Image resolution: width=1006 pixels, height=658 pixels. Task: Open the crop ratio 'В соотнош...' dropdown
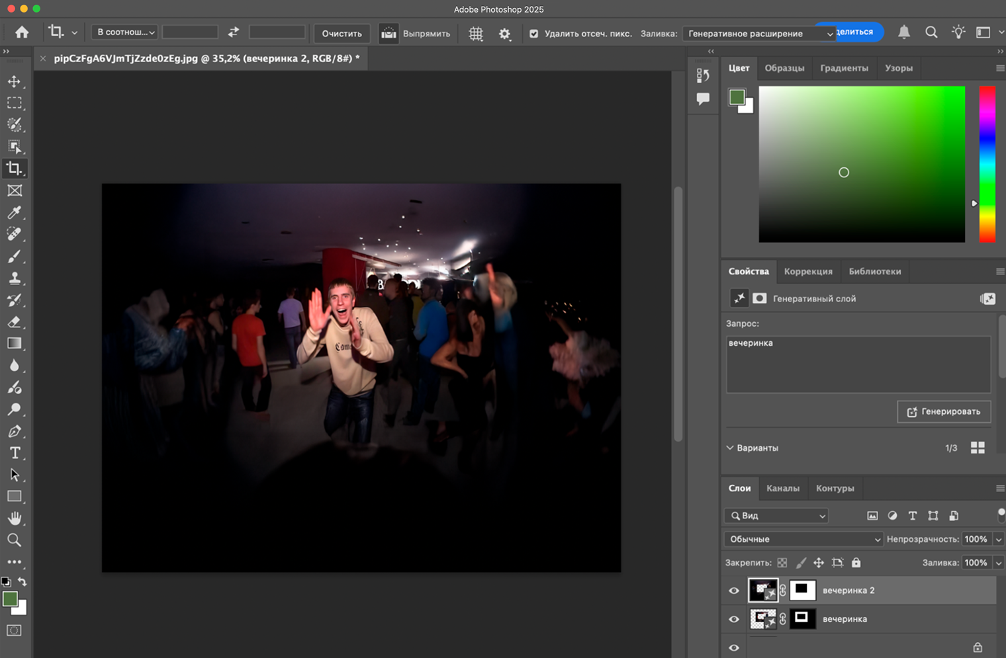click(124, 32)
